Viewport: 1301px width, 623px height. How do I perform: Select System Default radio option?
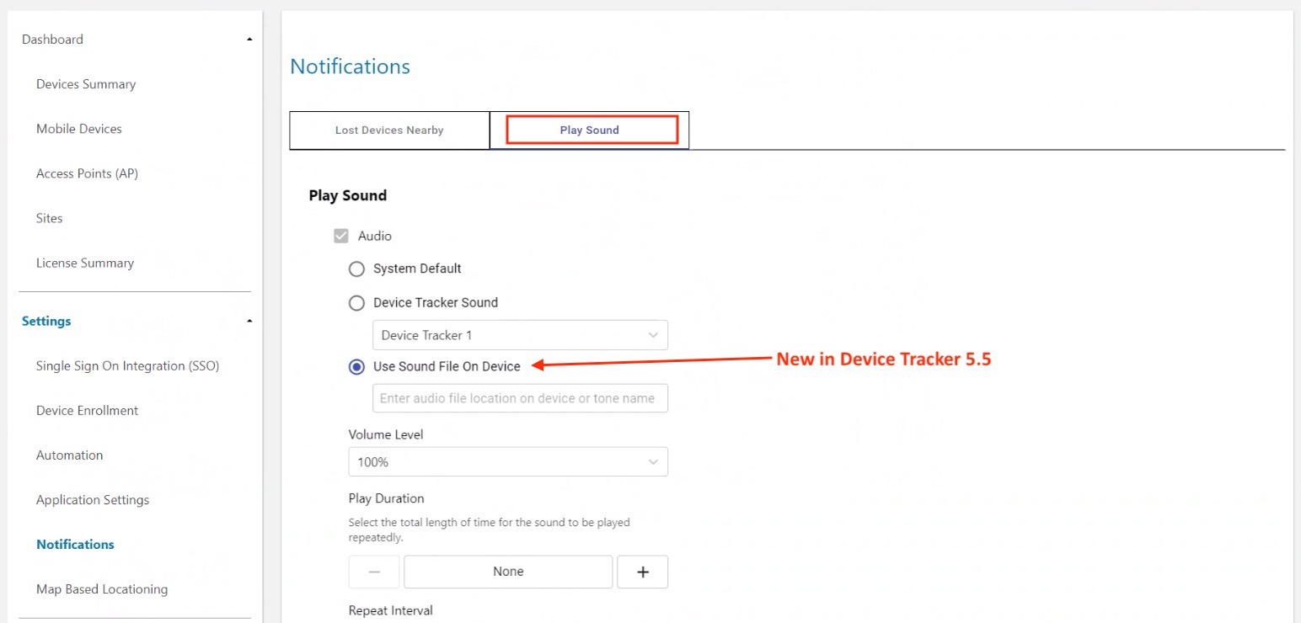356,269
